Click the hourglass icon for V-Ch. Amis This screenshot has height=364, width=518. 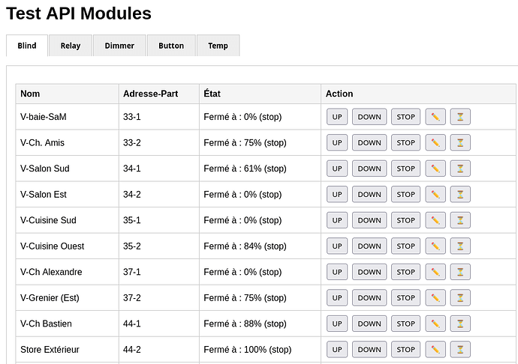(x=460, y=143)
